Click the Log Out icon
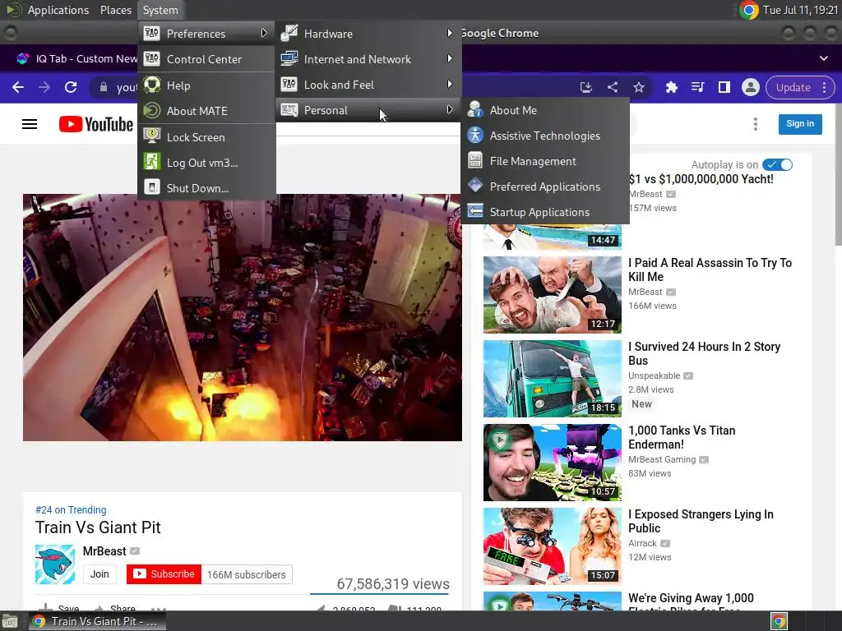842x631 pixels. (x=152, y=162)
